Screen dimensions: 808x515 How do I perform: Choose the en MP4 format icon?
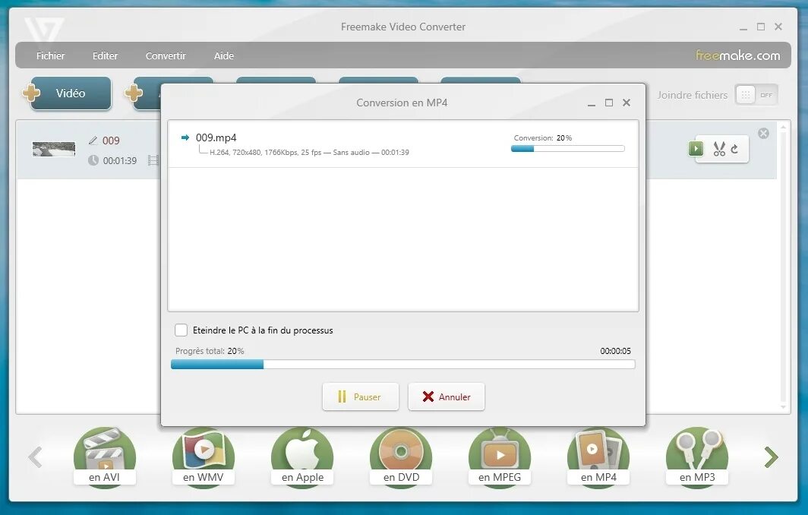tap(598, 457)
